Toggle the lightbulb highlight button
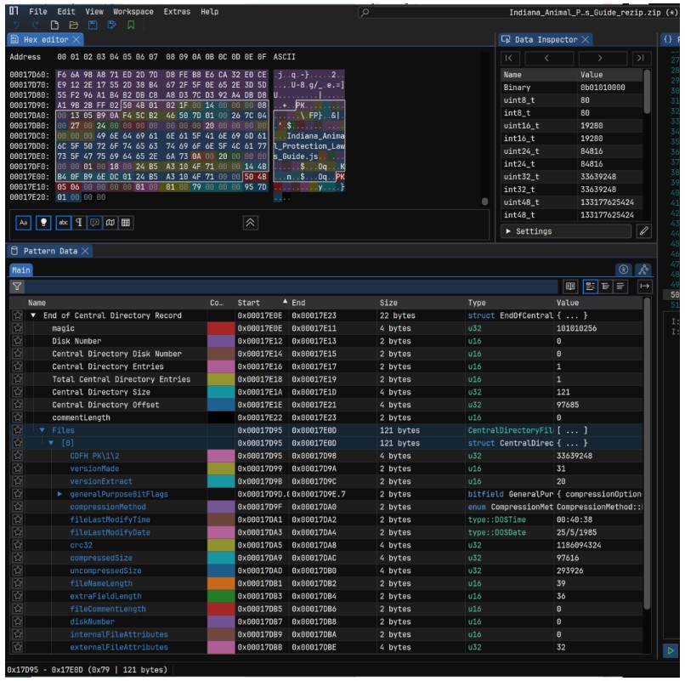 tap(42, 223)
